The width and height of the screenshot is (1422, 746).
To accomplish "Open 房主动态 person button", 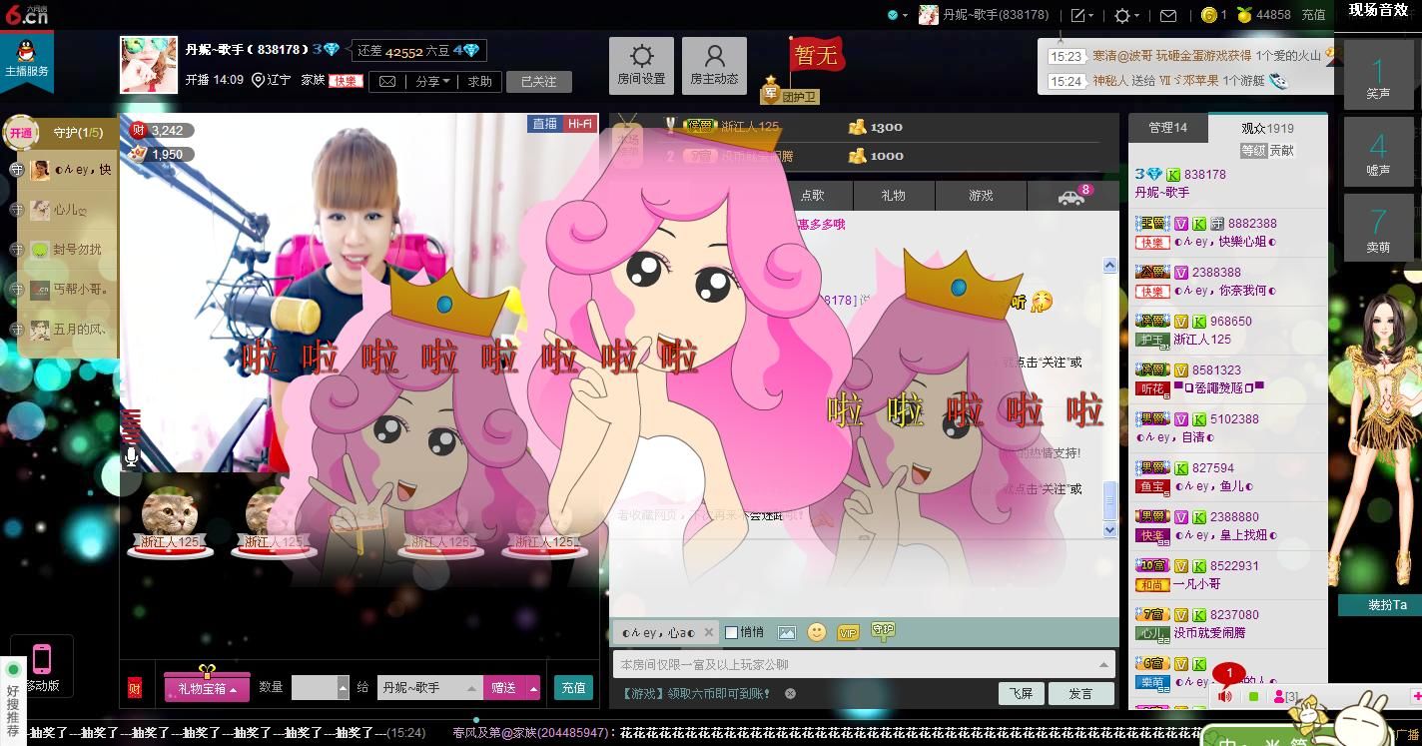I will [x=714, y=65].
